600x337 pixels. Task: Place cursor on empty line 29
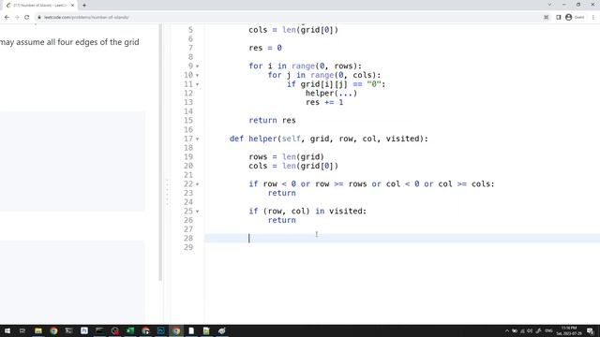402,247
